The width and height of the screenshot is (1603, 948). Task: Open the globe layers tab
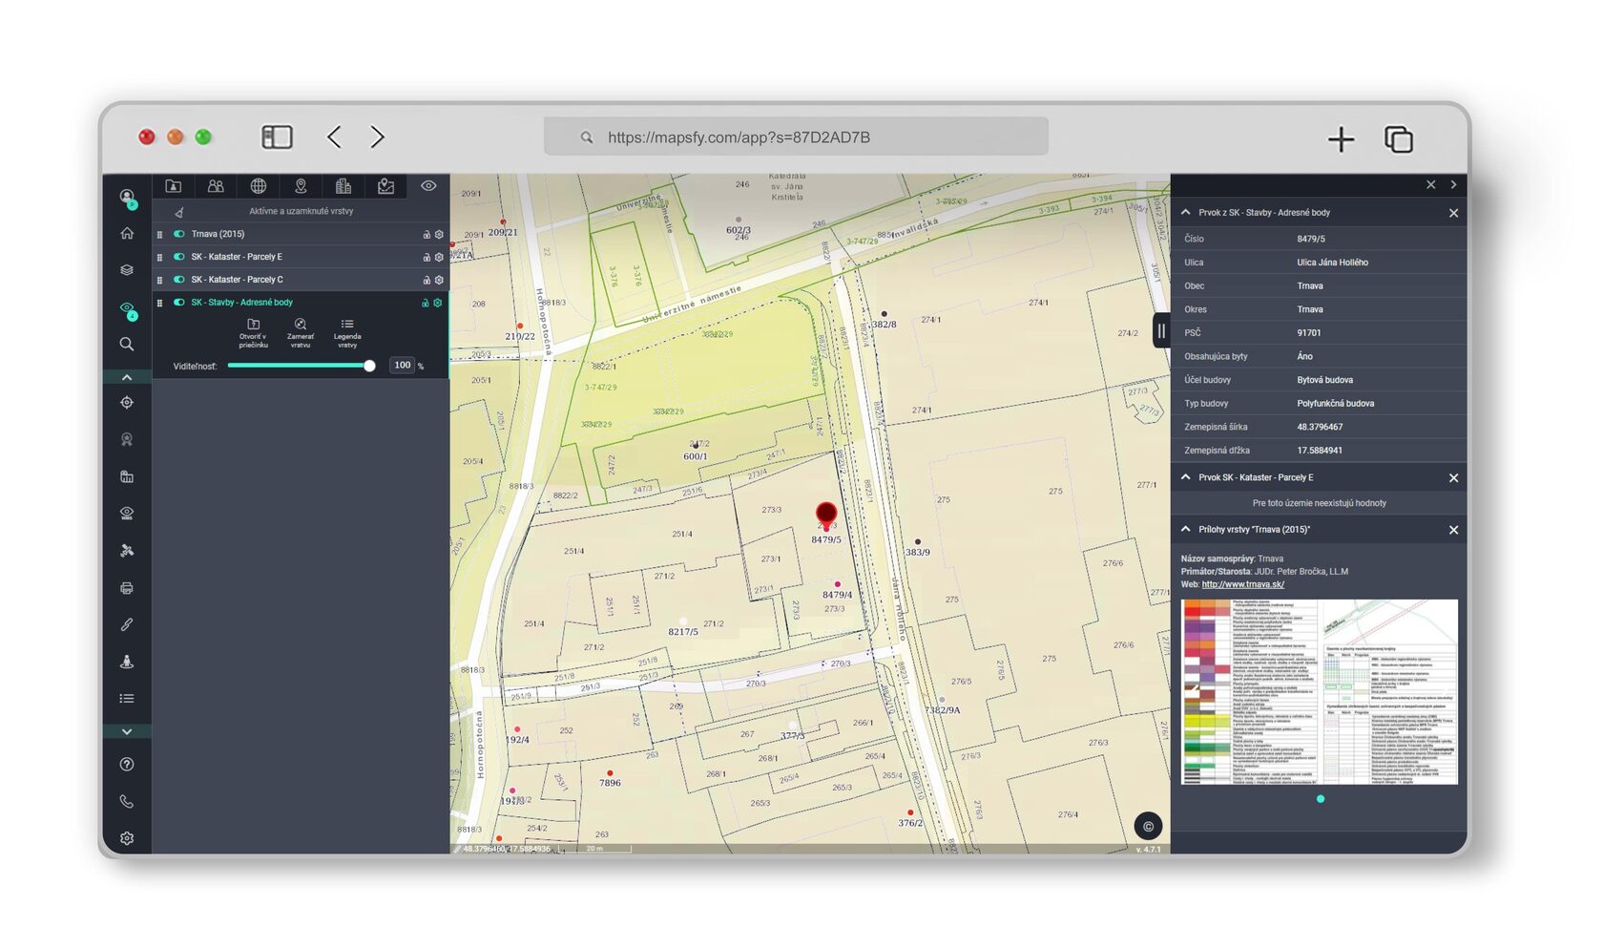(259, 186)
